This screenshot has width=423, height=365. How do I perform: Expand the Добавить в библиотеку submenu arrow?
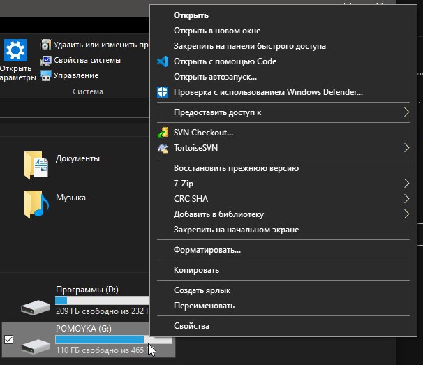[406, 214]
